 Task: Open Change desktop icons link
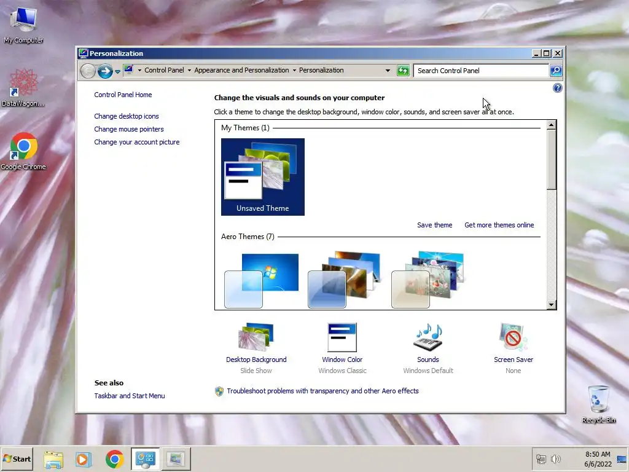coord(127,116)
